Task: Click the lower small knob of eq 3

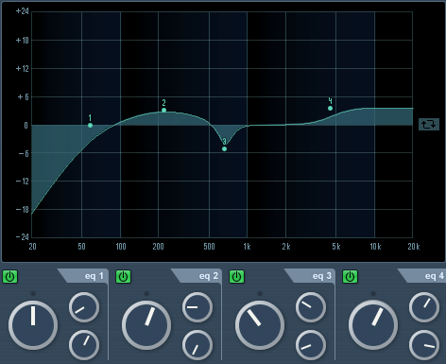Action: tap(311, 345)
